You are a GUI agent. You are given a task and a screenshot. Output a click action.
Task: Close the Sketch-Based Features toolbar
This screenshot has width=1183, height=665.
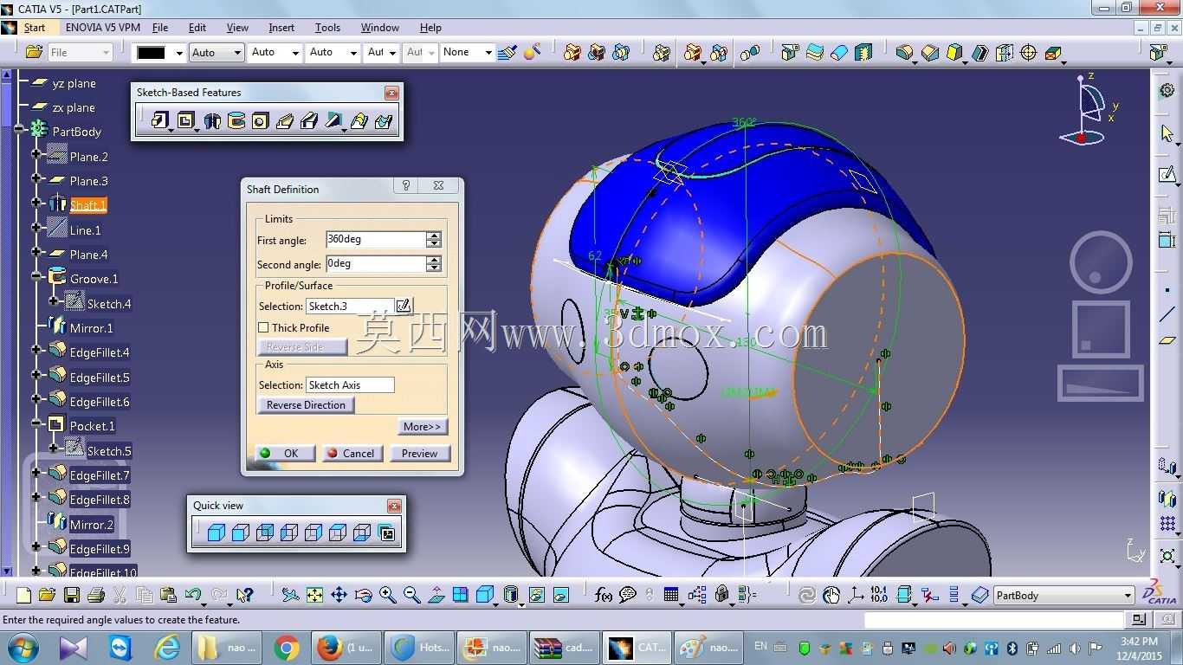coord(392,93)
